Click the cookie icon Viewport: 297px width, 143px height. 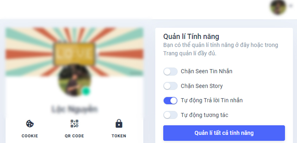tap(30, 124)
